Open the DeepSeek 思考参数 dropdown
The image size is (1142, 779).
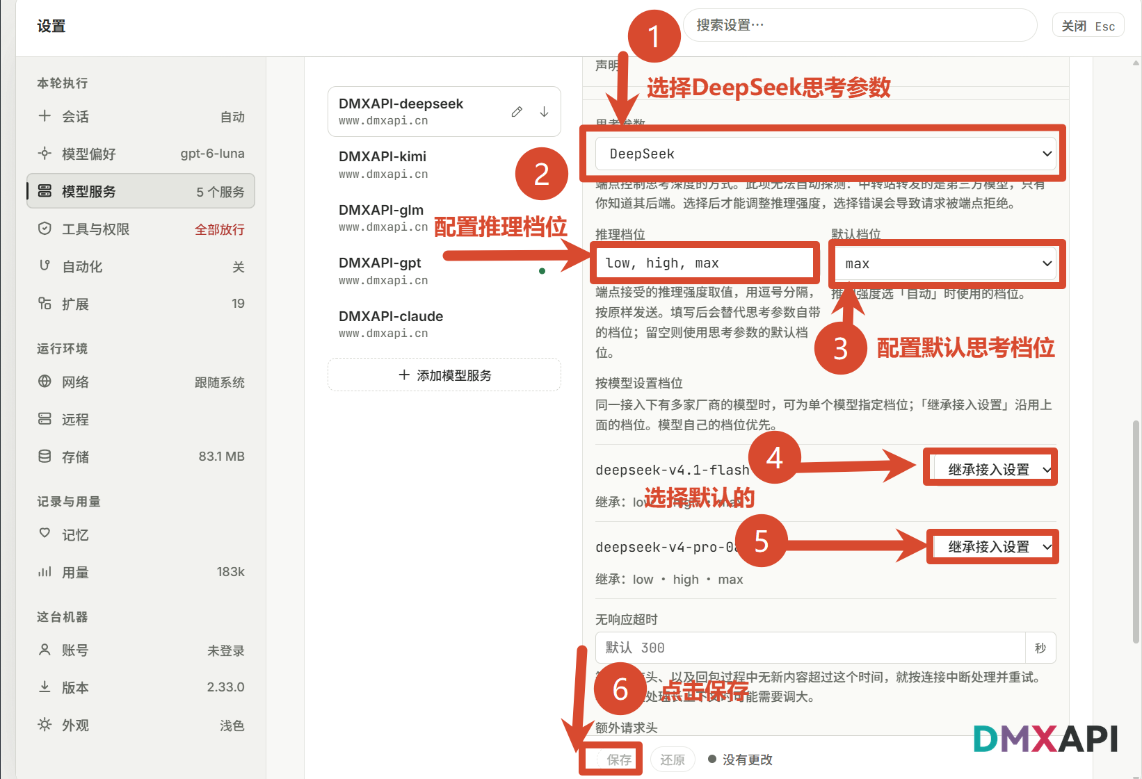[x=826, y=154]
